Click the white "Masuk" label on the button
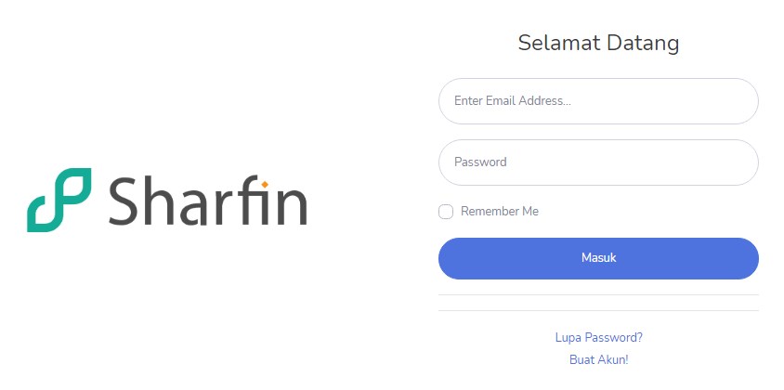The image size is (784, 390). (x=598, y=258)
